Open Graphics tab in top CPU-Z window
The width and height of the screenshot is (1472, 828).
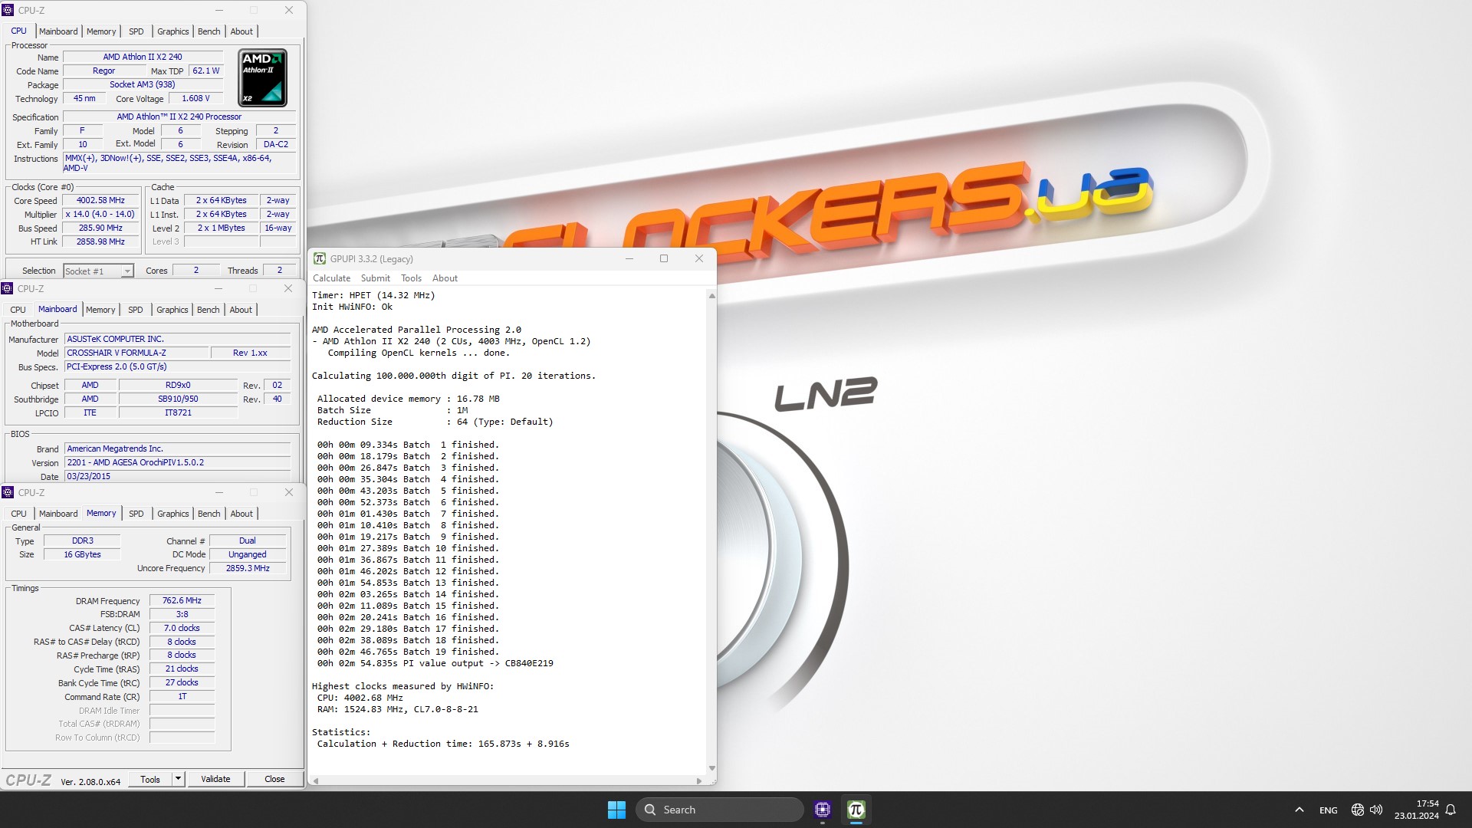172,31
